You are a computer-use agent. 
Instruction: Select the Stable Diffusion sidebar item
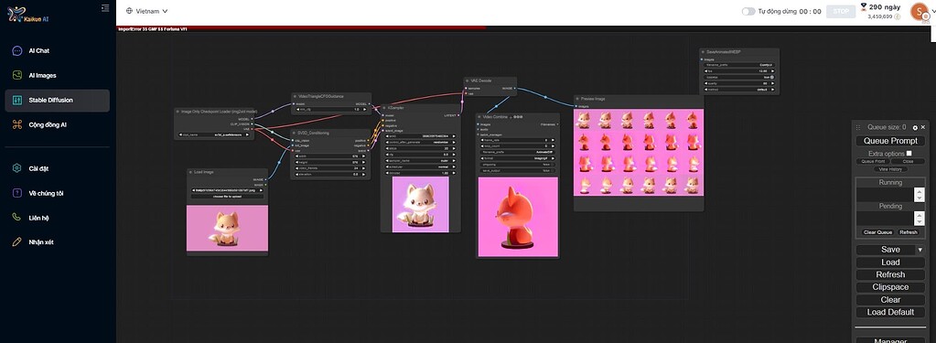58,101
